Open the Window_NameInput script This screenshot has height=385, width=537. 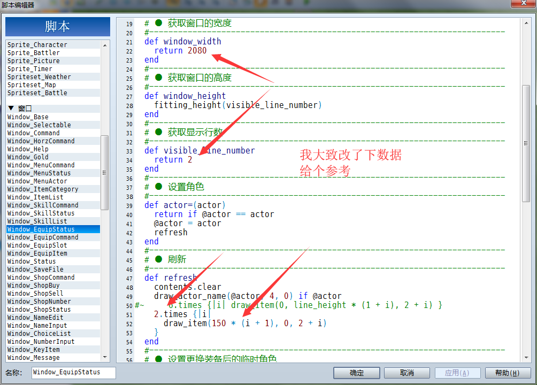tap(53, 326)
